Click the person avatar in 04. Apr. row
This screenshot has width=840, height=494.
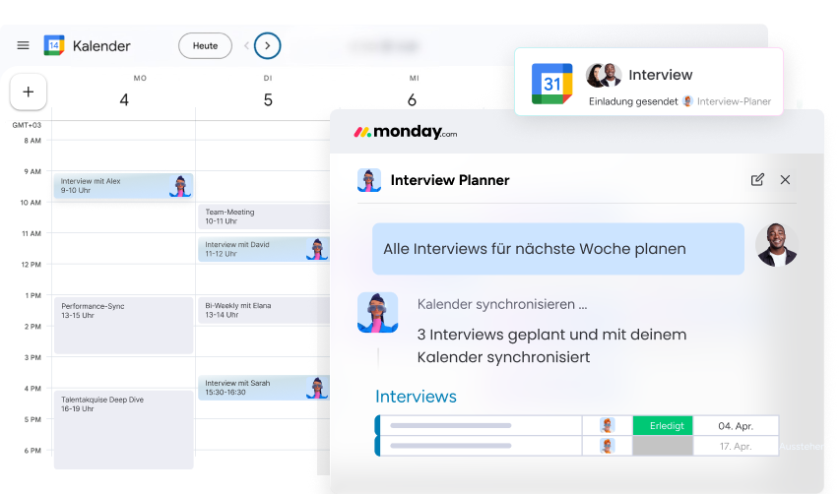[607, 425]
